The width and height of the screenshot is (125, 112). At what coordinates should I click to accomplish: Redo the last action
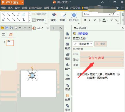click(24, 28)
